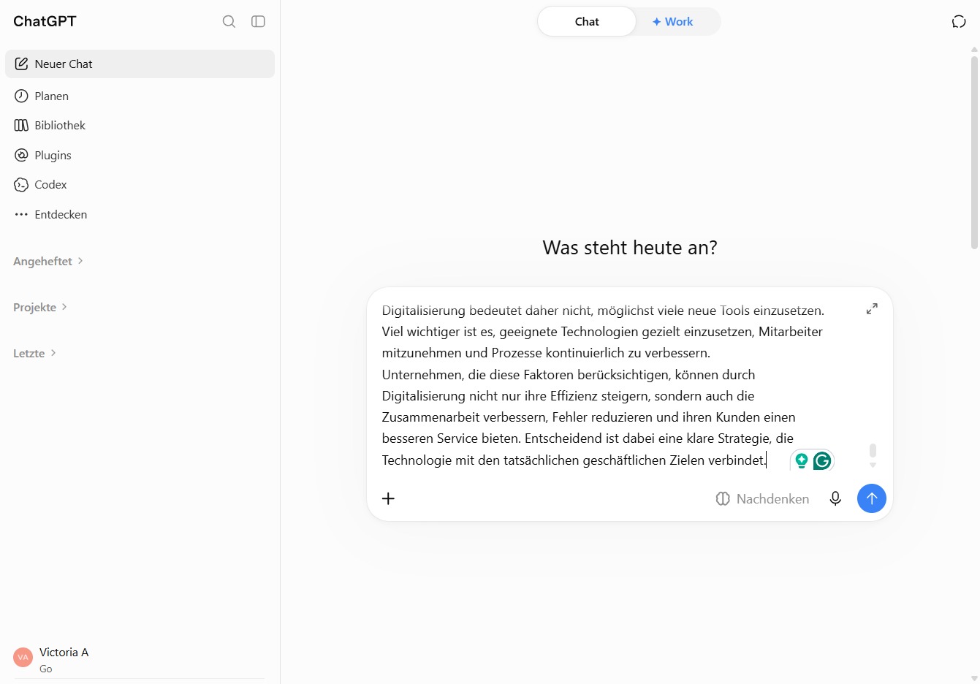The height and width of the screenshot is (684, 980).
Task: Start a Neuer Chat
Action: tap(140, 64)
